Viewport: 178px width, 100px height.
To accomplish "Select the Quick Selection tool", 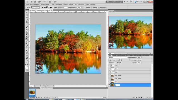I will pyautogui.click(x=27, y=20).
